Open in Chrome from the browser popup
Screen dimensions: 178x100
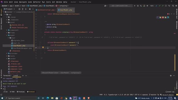[x=160, y=17]
